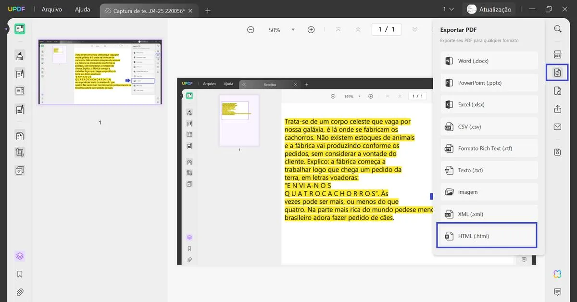Select CSV (.csv) export option
Viewport: 577px width, 302px height.
489,126
